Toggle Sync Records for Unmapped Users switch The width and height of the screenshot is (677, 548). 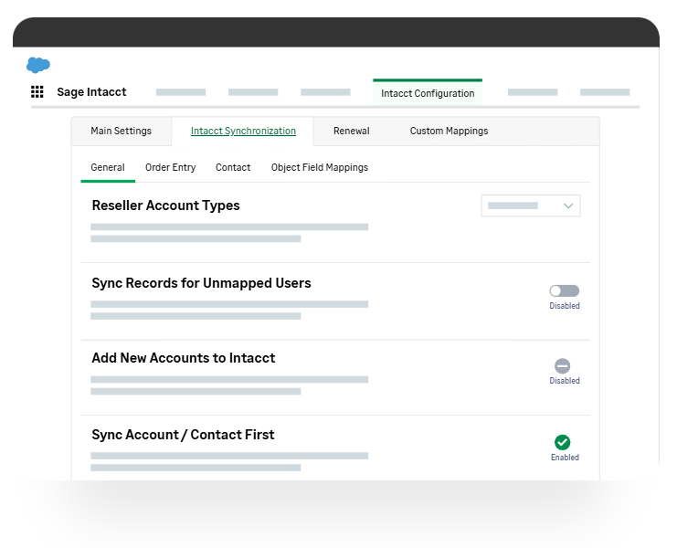[565, 290]
